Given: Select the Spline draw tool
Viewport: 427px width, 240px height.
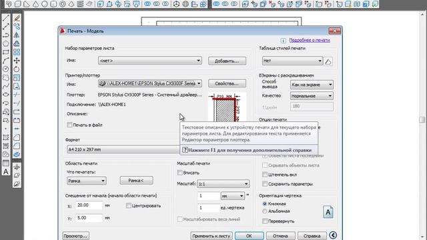Looking at the screenshot, I should [x=6, y=86].
